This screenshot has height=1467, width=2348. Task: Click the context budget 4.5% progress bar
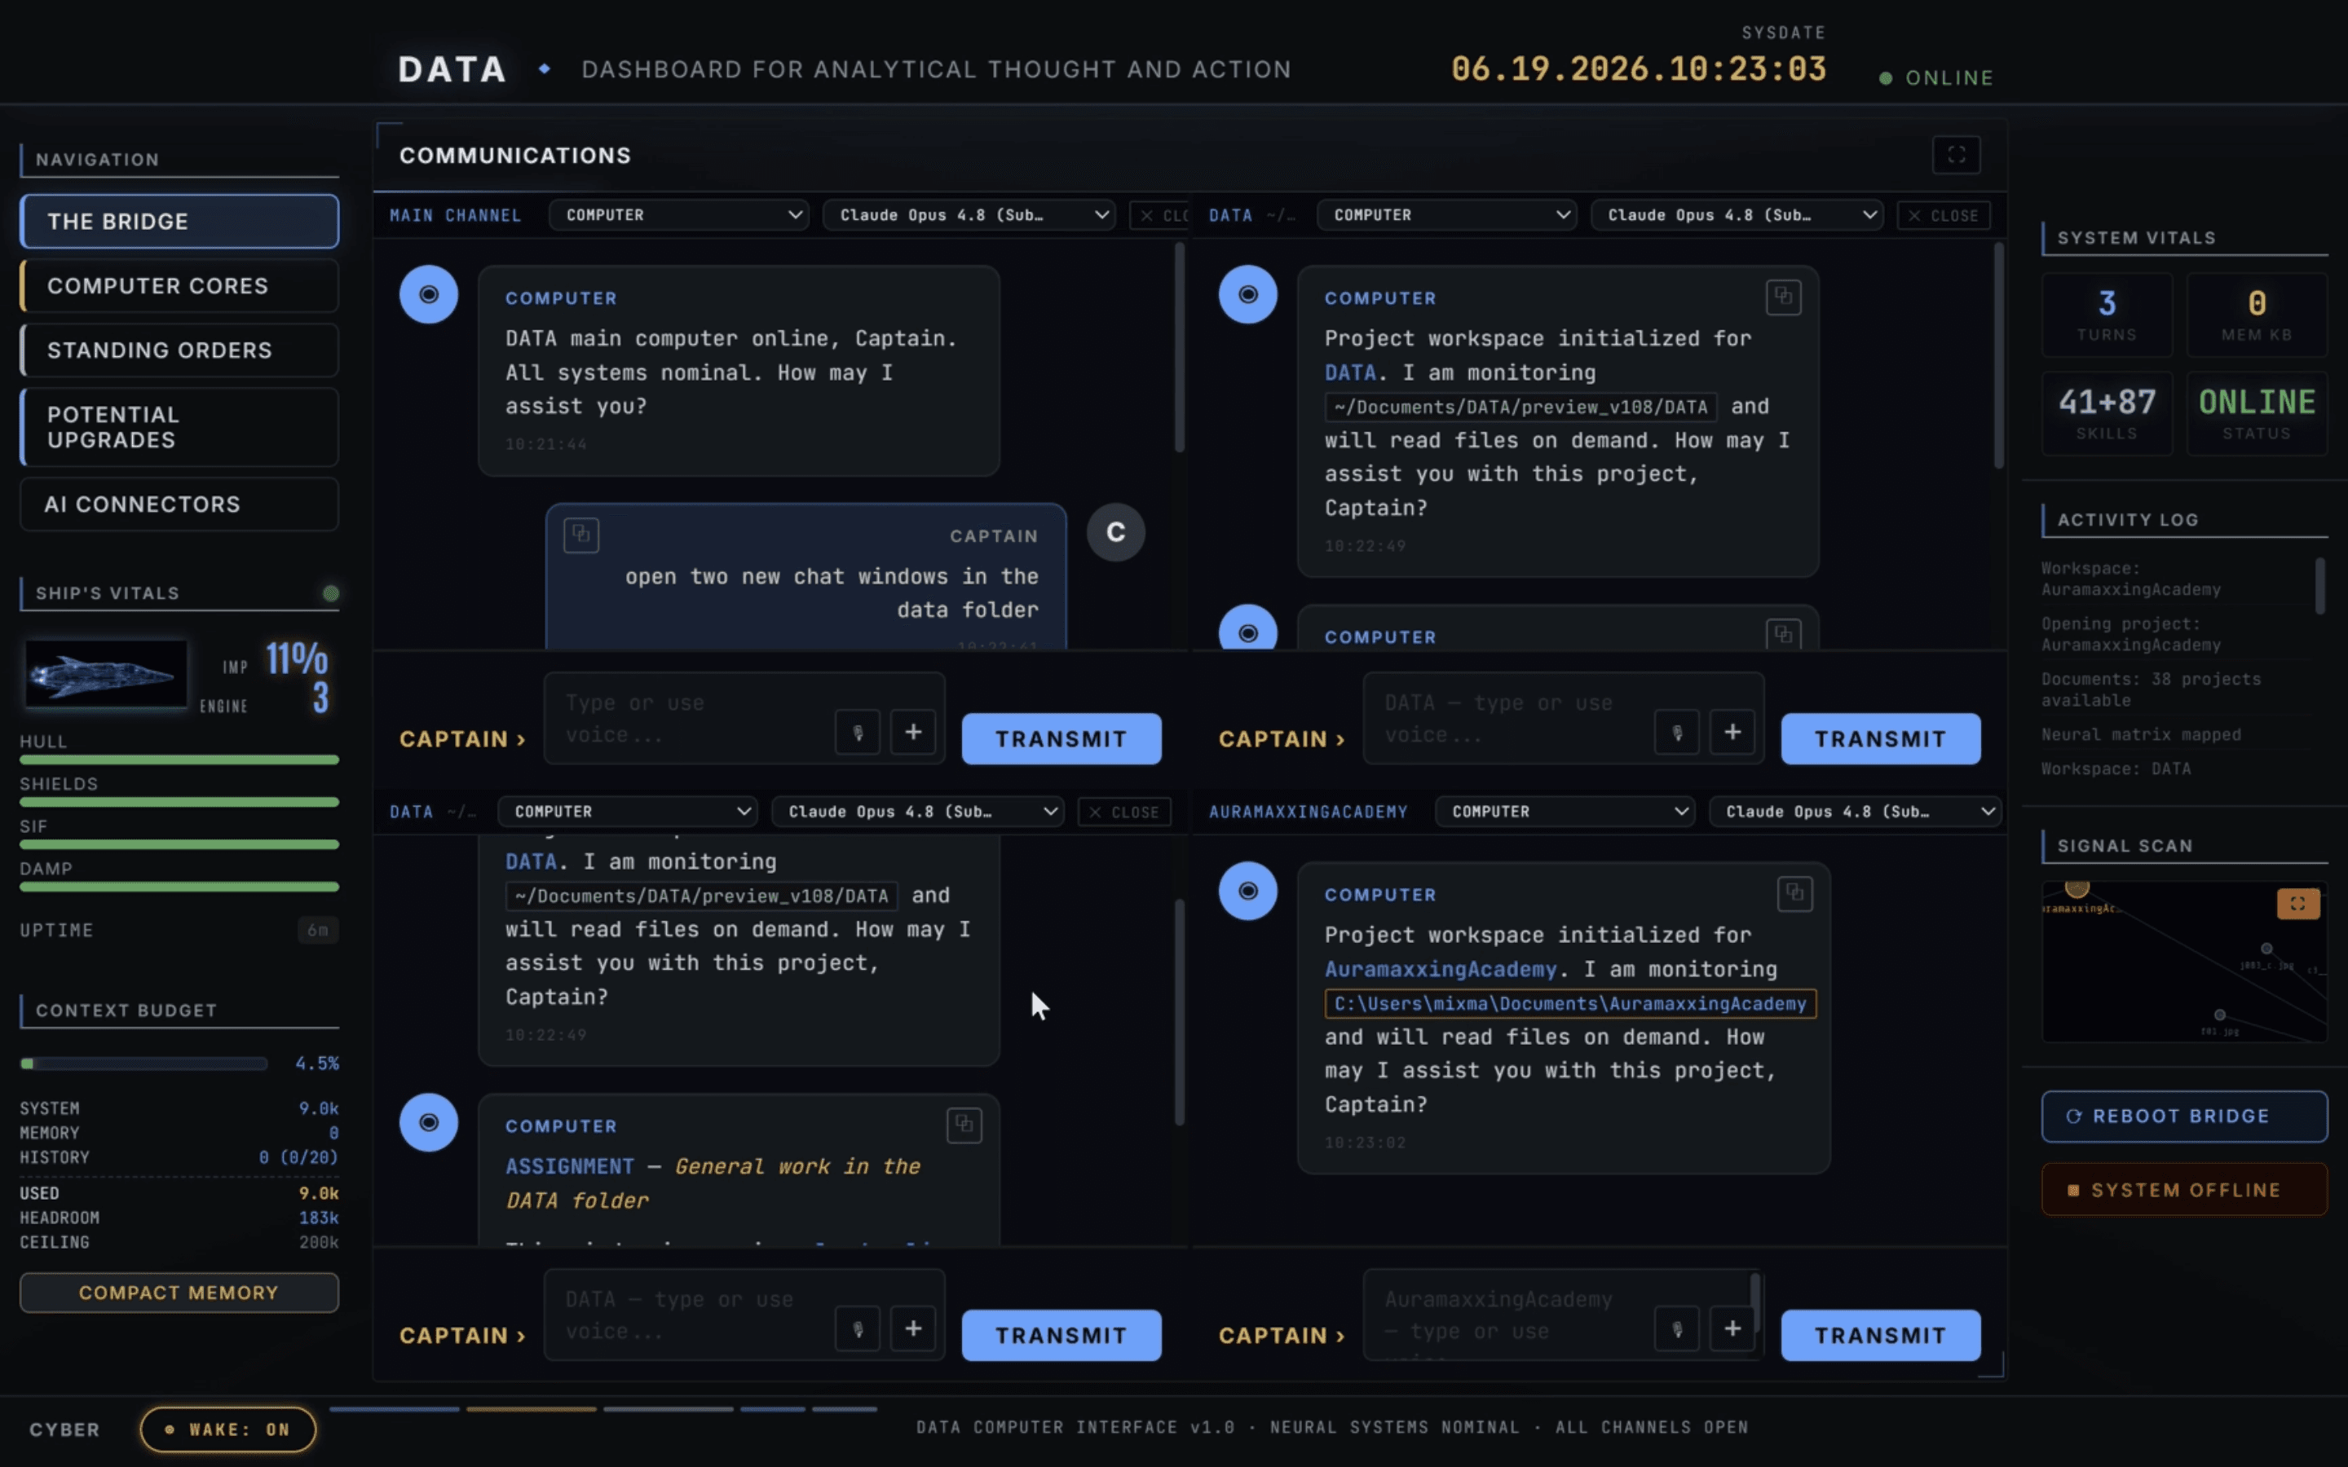tap(143, 1064)
